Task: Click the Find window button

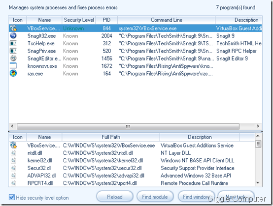Action: [x=196, y=197]
